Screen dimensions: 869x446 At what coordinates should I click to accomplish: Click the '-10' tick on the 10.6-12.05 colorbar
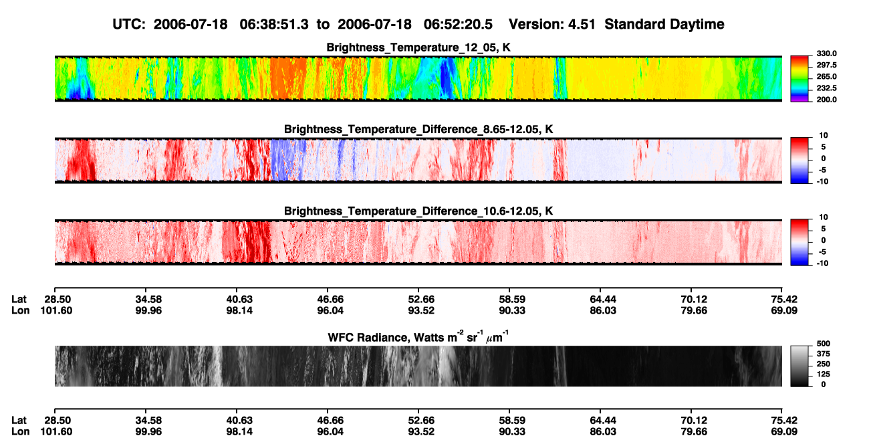coord(822,263)
